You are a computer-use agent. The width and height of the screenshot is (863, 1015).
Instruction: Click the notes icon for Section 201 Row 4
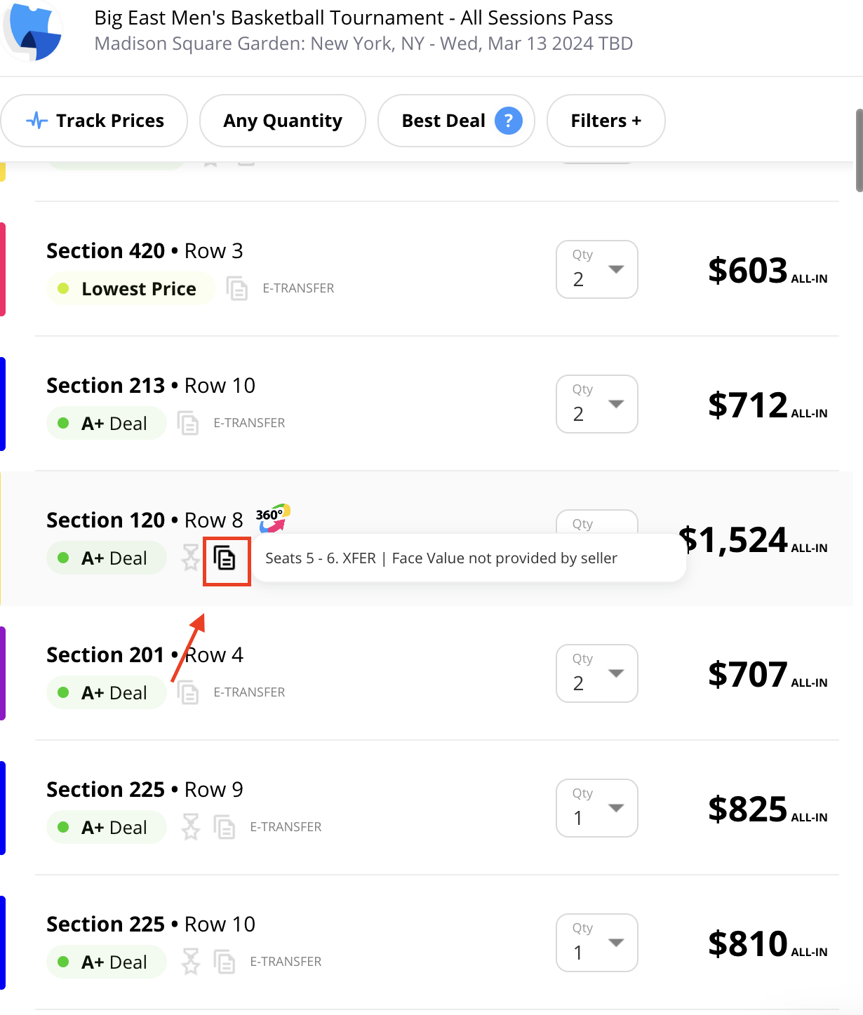(188, 692)
